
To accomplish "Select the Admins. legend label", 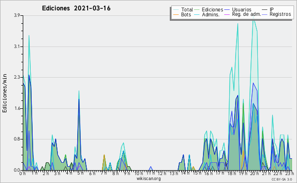I will click(211, 14).
